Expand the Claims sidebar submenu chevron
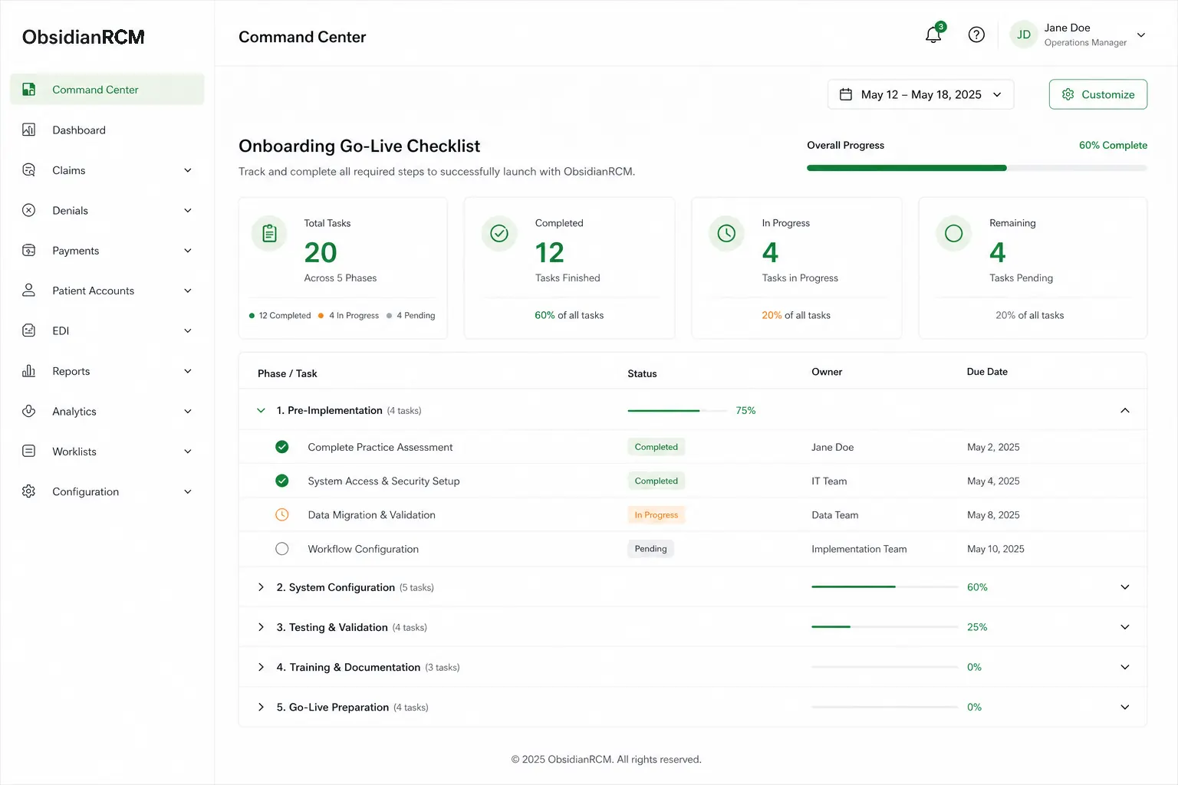The image size is (1178, 785). coord(188,170)
